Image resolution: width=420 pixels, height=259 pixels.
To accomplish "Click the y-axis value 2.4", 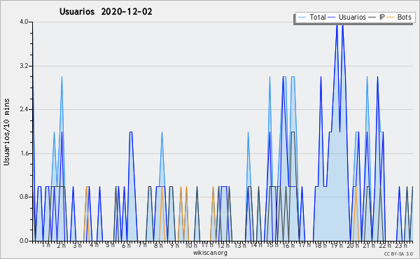I will tap(24, 109).
